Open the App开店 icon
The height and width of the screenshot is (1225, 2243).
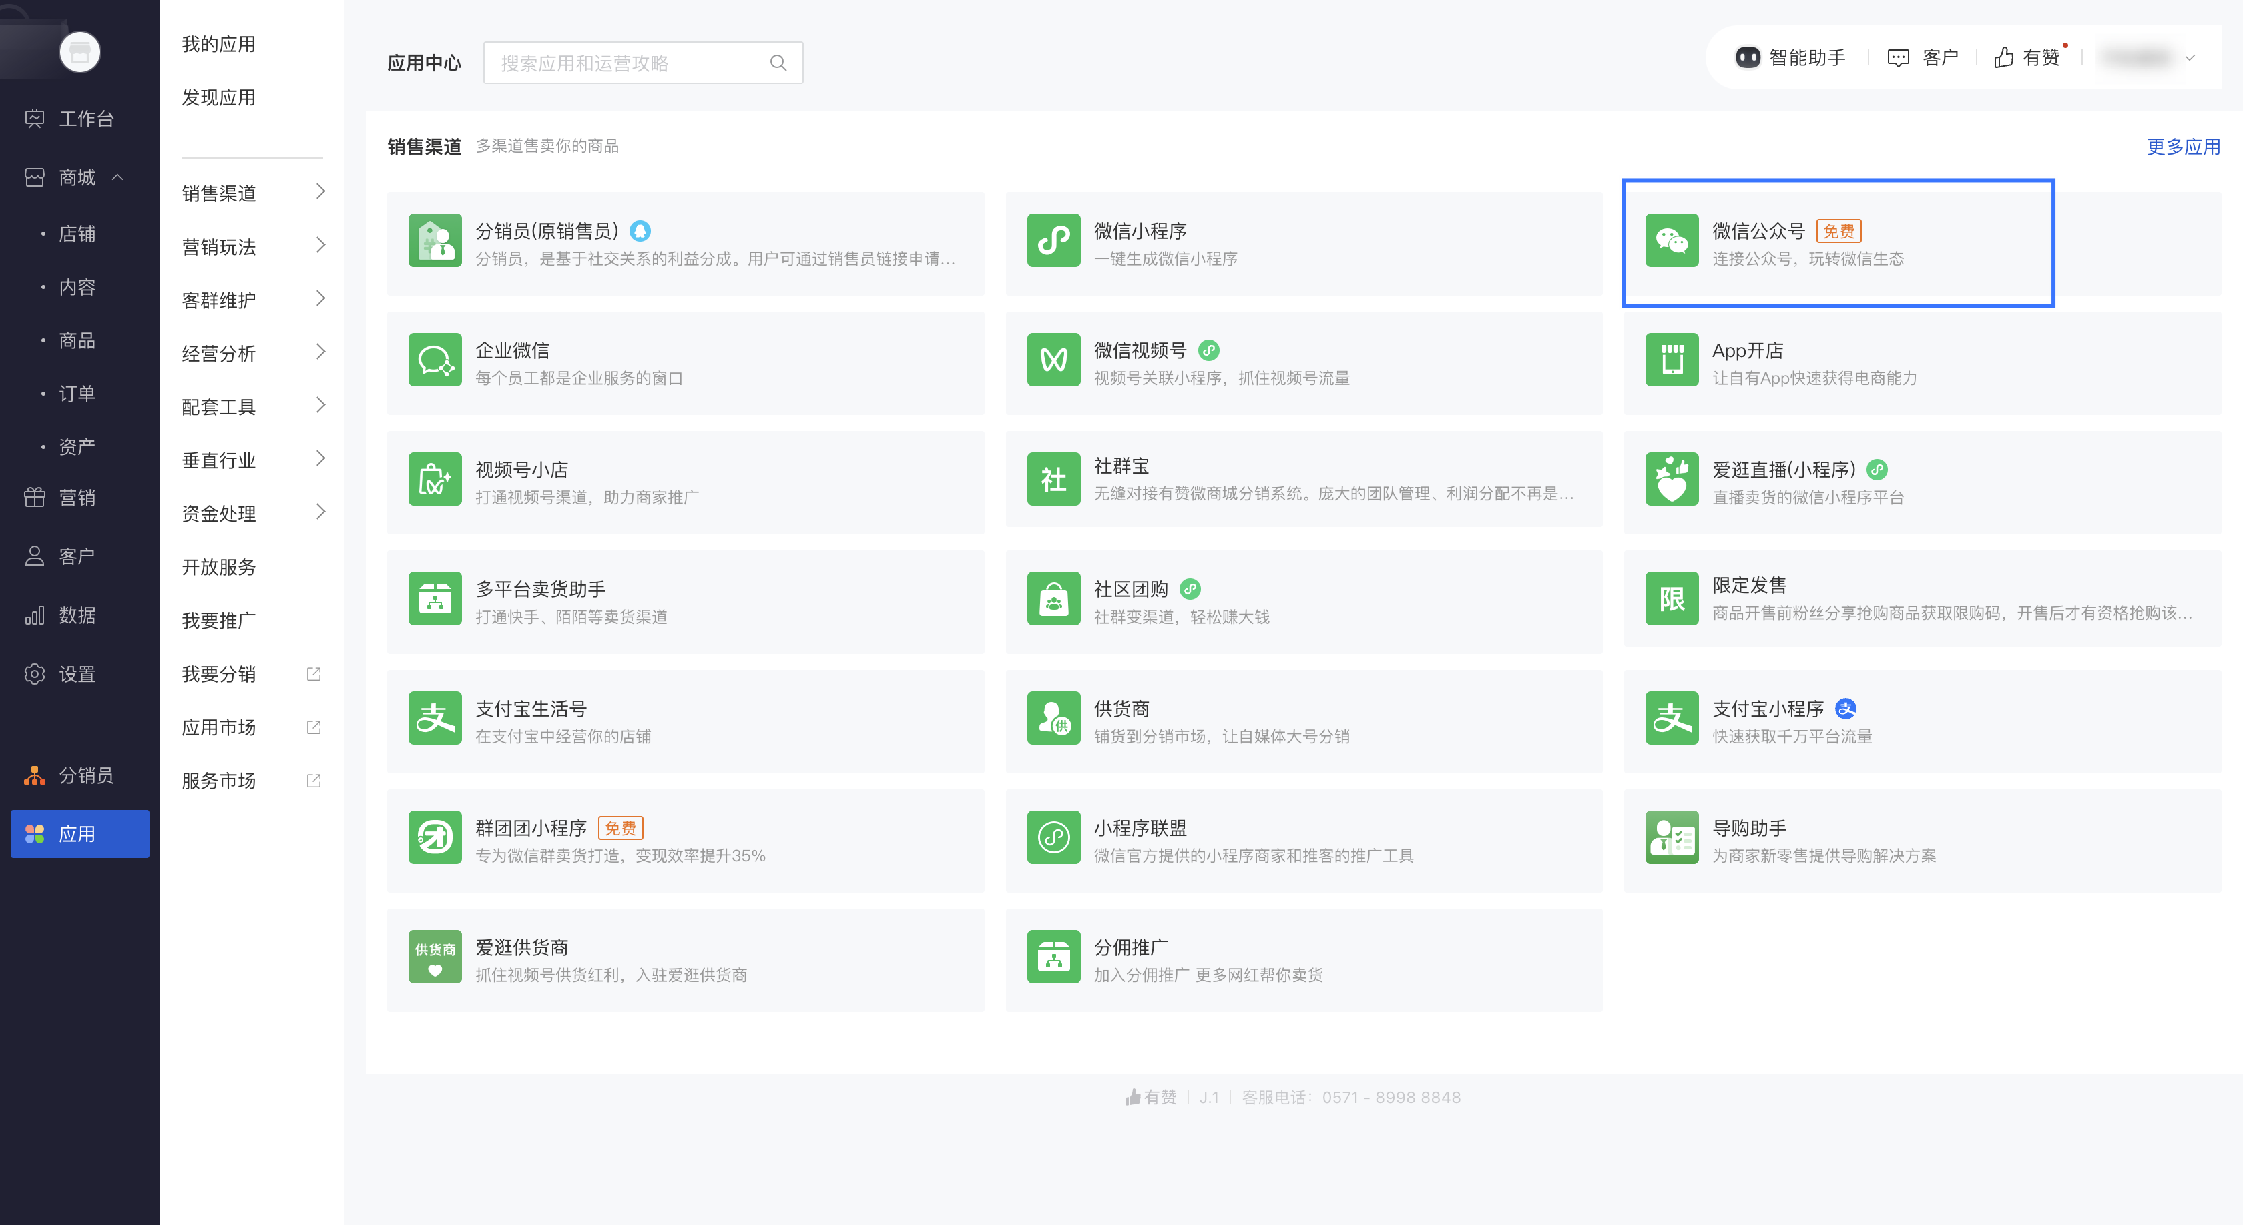click(1671, 360)
